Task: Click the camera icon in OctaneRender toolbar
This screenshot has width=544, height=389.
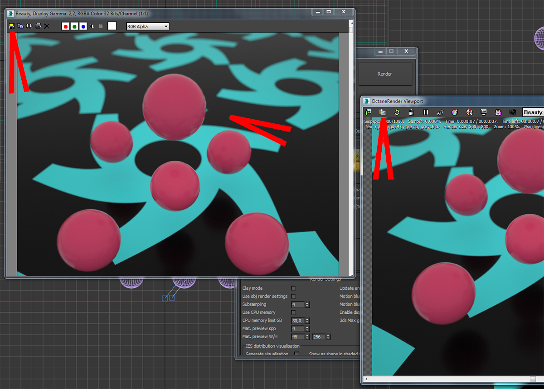Action: (x=513, y=112)
